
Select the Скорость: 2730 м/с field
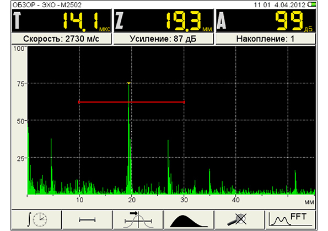tap(61, 39)
